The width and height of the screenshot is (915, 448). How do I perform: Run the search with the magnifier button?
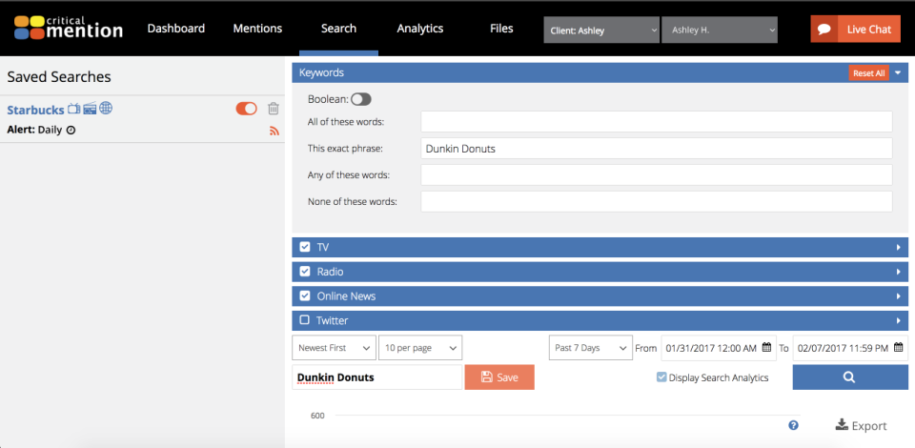(x=849, y=377)
